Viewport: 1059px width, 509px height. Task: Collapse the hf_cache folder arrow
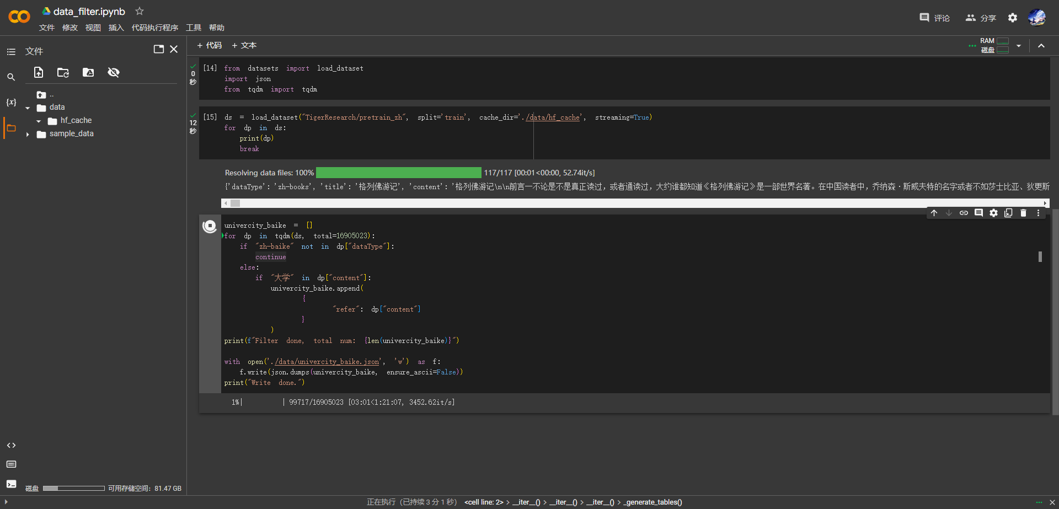coord(39,121)
